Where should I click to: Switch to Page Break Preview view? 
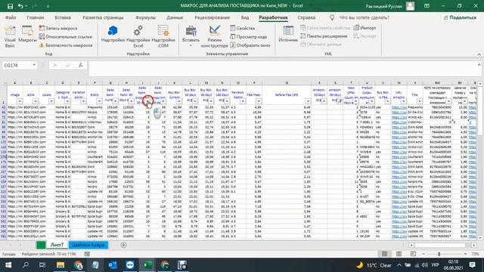tap(413, 254)
